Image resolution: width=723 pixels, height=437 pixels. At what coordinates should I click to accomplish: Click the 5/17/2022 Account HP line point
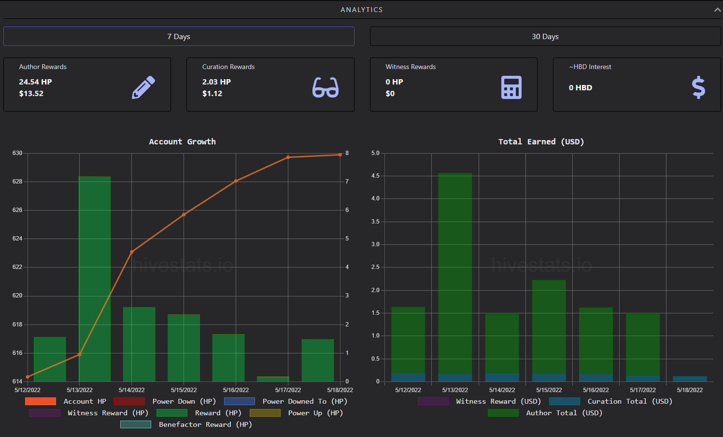point(288,157)
